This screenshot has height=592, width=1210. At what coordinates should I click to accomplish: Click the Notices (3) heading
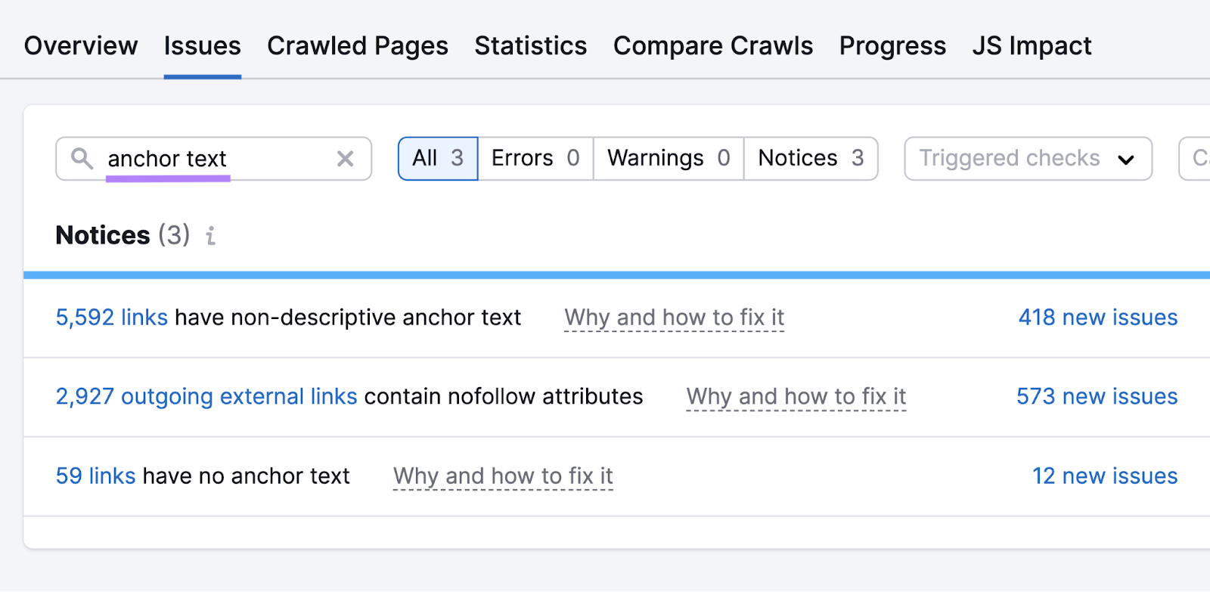pos(123,236)
